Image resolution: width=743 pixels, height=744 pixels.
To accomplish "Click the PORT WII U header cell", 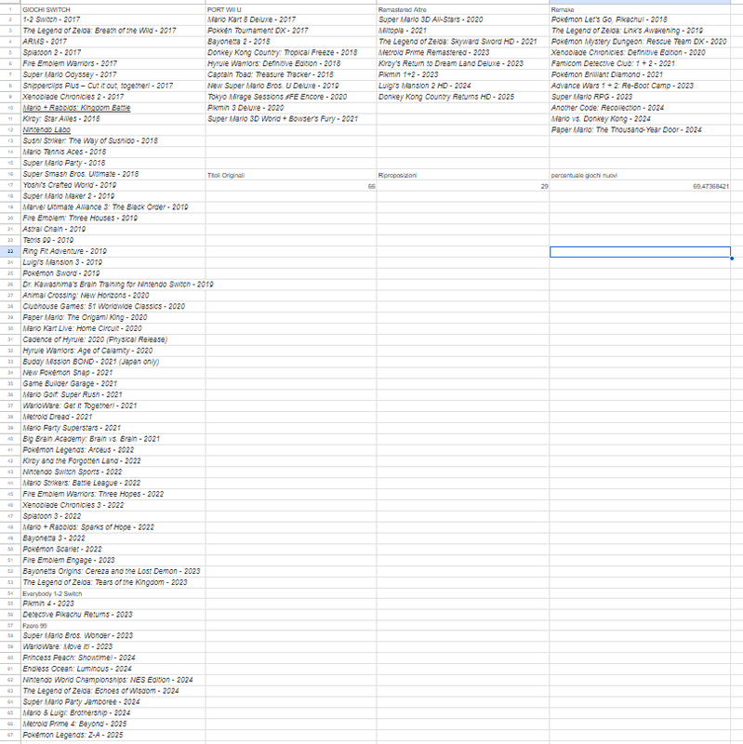I will pos(291,9).
